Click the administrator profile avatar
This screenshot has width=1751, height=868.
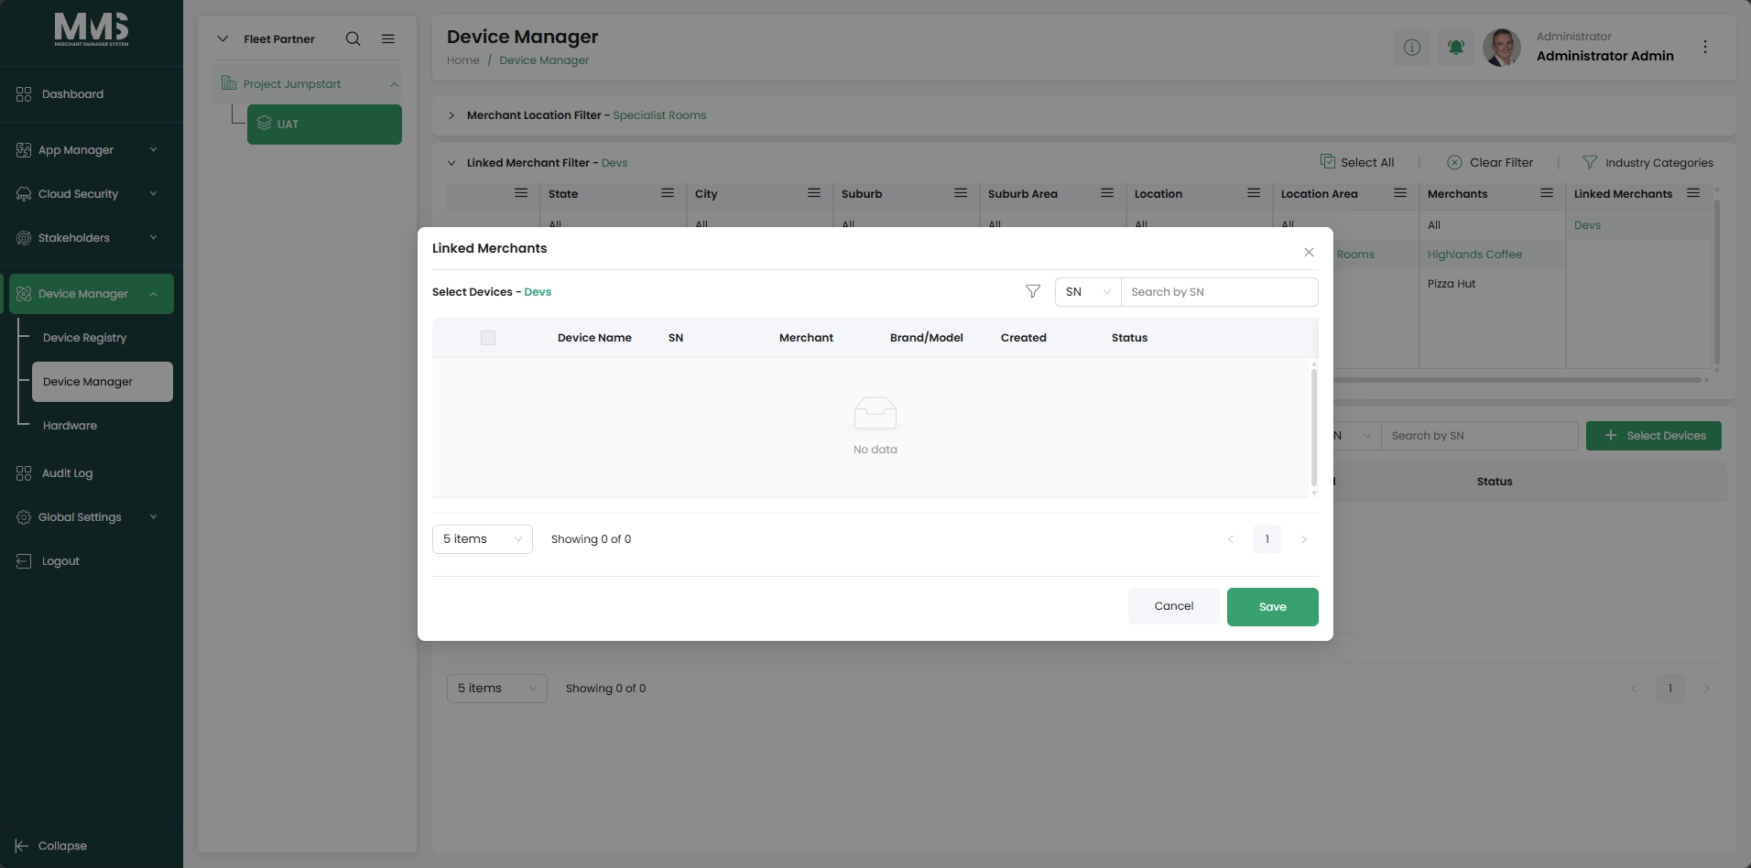(1502, 47)
